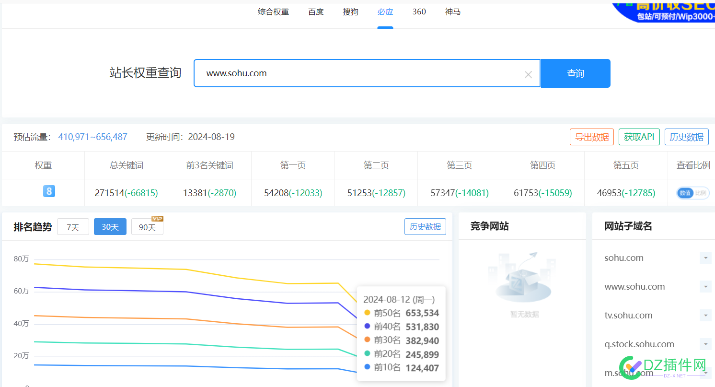The image size is (715, 387).
Task: Select the 7天 range button
Action: 73,227
